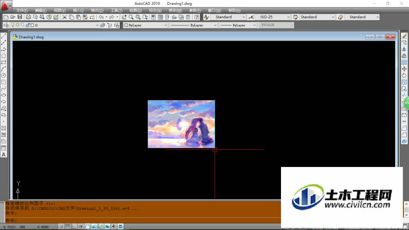The width and height of the screenshot is (409, 230).
Task: Click the Cut scissors icon
Action: pyautogui.click(x=65, y=17)
